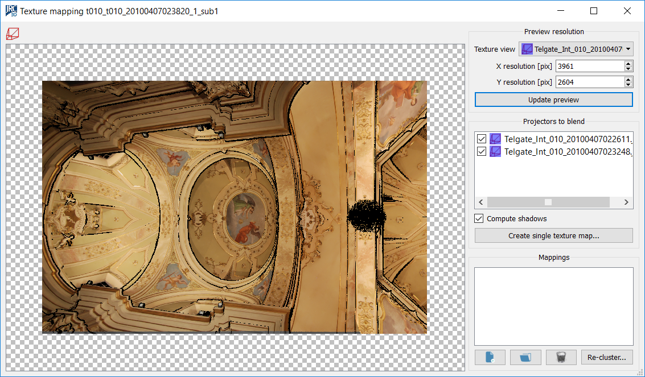Viewport: 645px width, 377px height.
Task: Increase X resolution with the up arrow
Action: point(628,64)
